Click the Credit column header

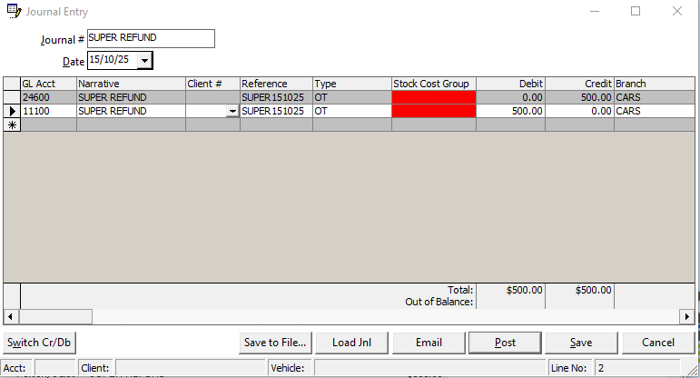click(x=579, y=84)
